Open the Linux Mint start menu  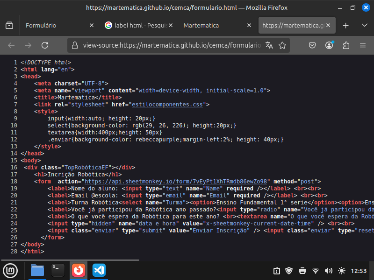10,271
